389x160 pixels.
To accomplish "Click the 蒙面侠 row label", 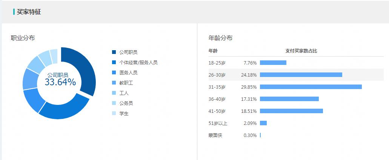I will click(x=215, y=135).
